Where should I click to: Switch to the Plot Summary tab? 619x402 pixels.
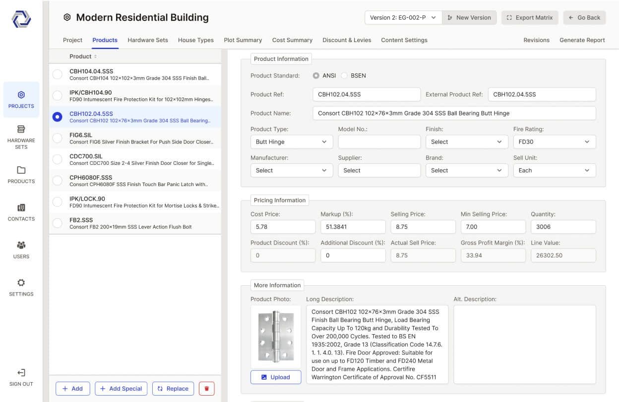[x=243, y=40]
